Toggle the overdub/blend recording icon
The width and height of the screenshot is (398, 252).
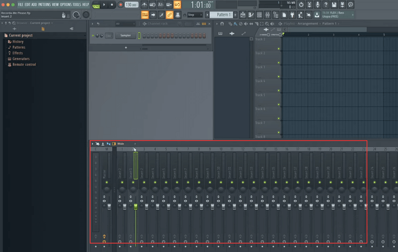[x=169, y=5]
